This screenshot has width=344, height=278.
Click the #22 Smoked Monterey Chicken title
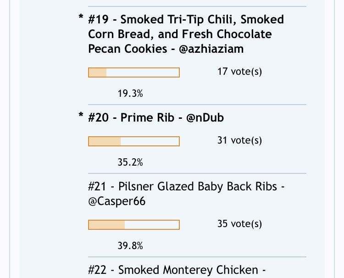pos(177,270)
